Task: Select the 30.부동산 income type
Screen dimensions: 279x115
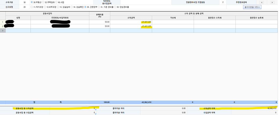Action: pos(32,2)
